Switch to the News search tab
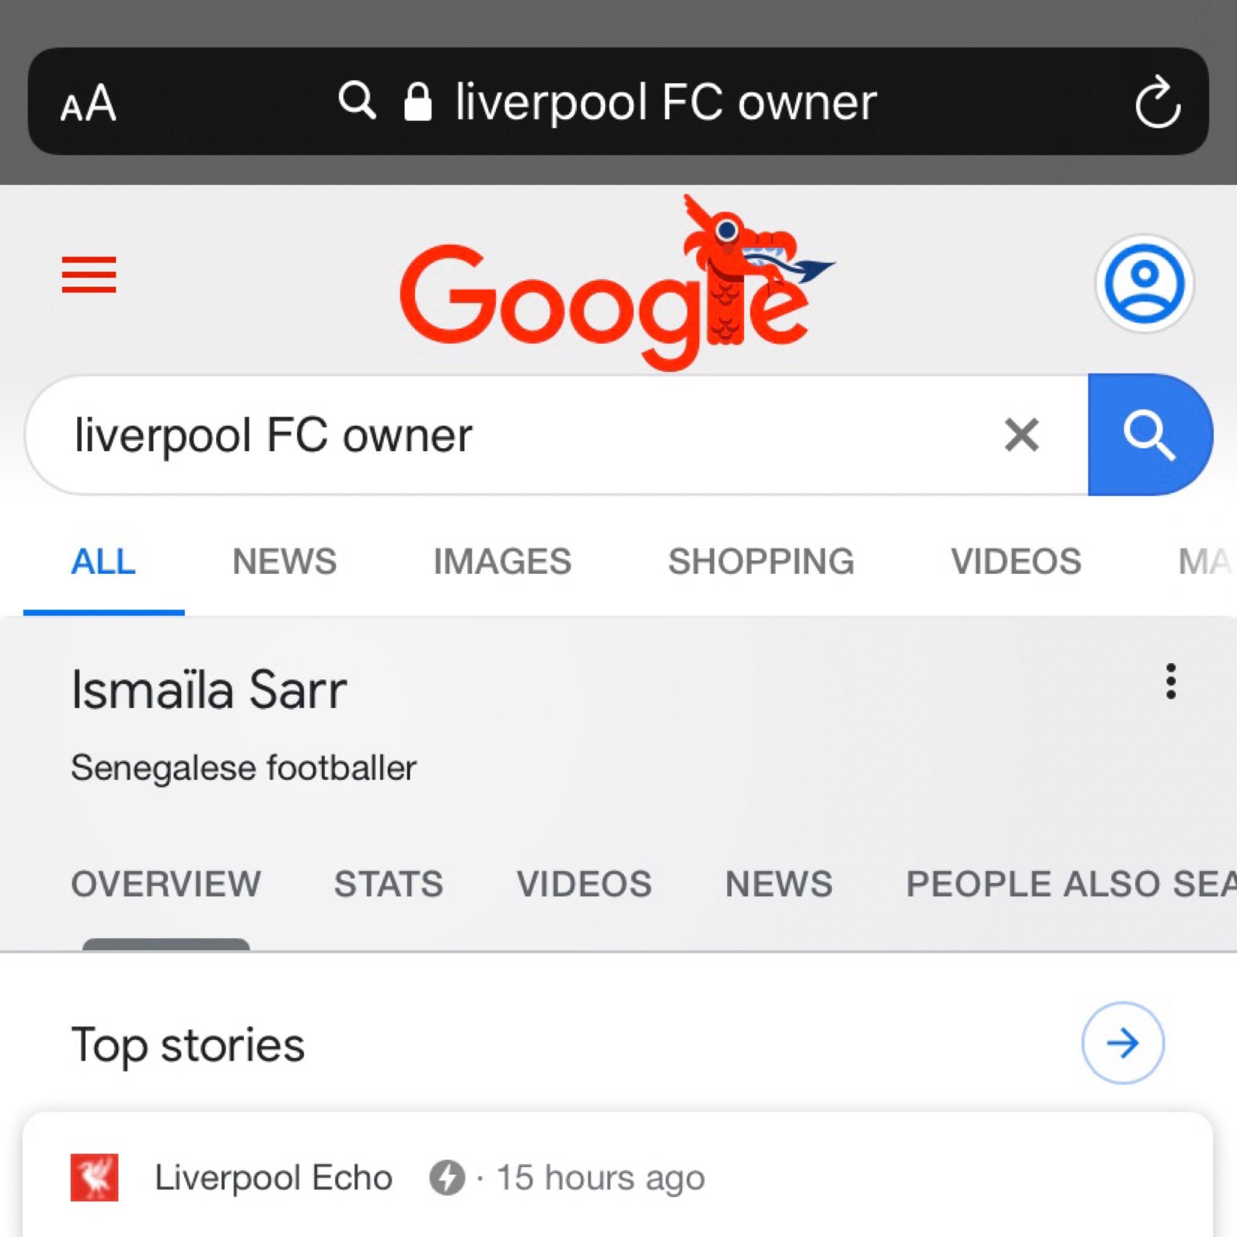Screen dimensions: 1237x1237 tap(284, 562)
